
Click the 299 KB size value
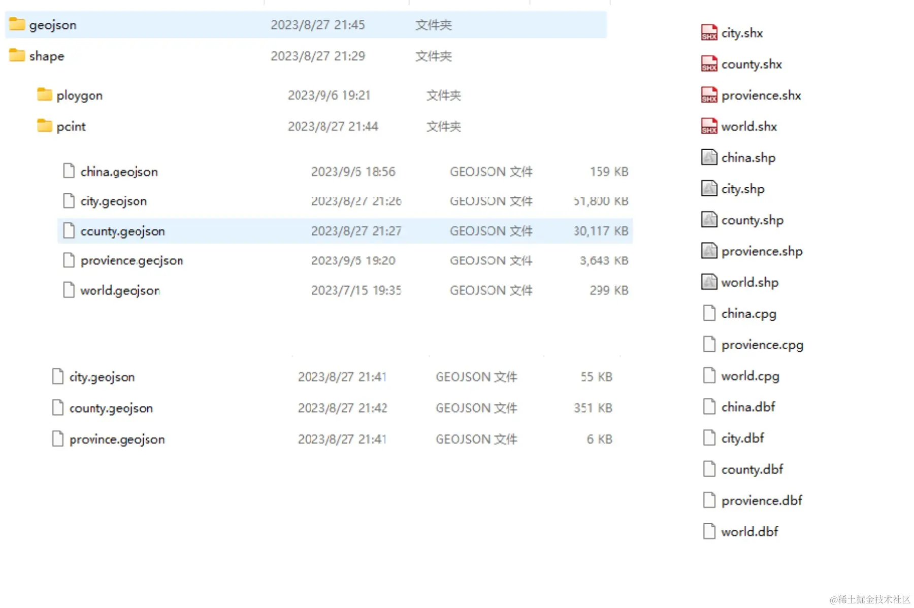pos(609,290)
